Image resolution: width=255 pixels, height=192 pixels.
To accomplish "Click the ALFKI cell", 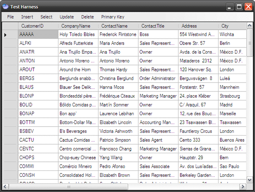I will pos(38,43).
